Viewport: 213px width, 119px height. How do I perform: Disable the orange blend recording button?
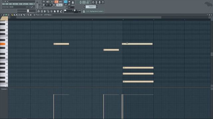coord(56,2)
